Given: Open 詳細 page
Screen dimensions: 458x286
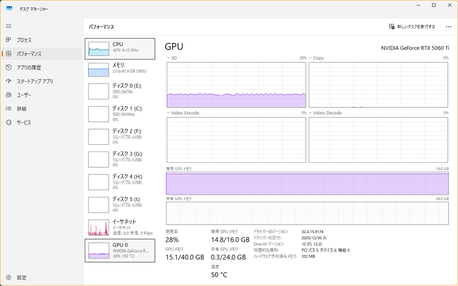Looking at the screenshot, I should coord(42,109).
